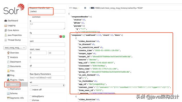Open the Schema link
The height and width of the screenshot is (102, 182).
click(14, 93)
